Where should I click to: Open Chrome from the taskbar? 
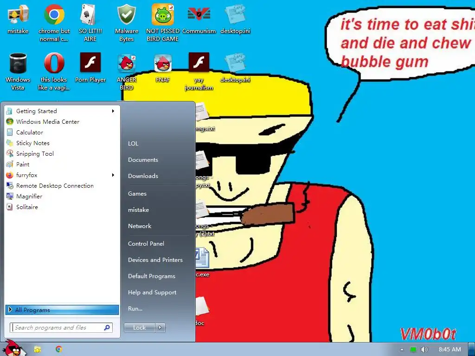(59, 350)
